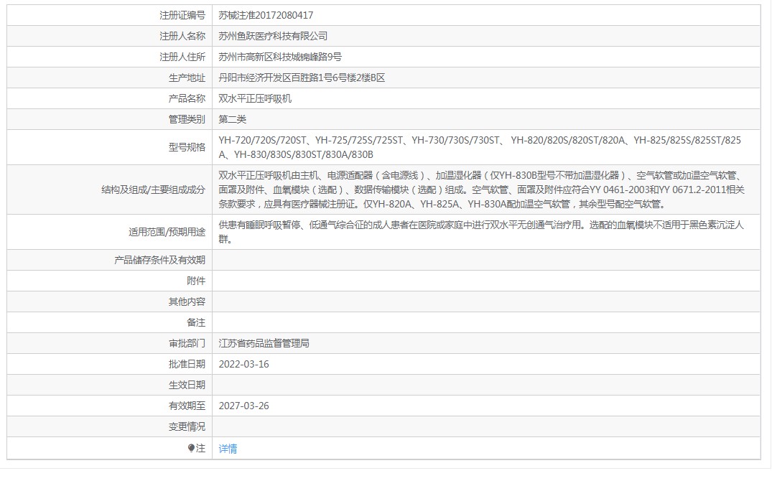Click model list starting YH-720/720S/720ST

click(x=480, y=147)
